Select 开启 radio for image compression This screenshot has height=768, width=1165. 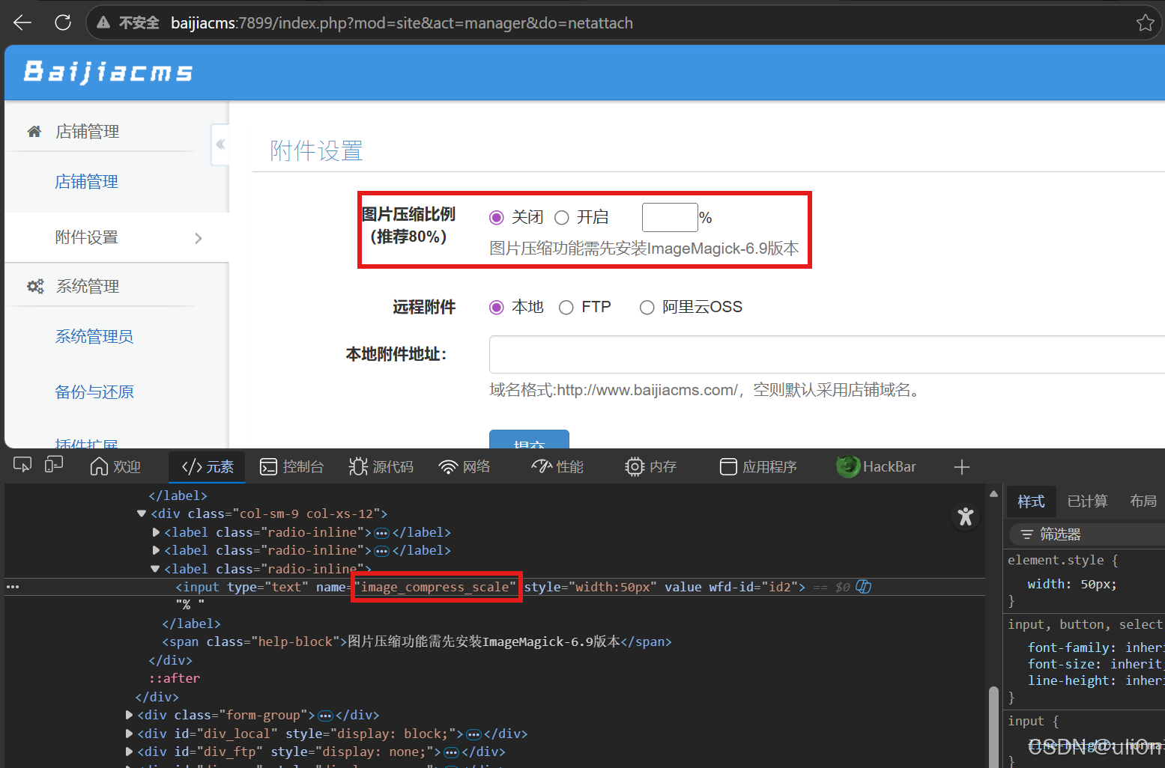pyautogui.click(x=562, y=218)
